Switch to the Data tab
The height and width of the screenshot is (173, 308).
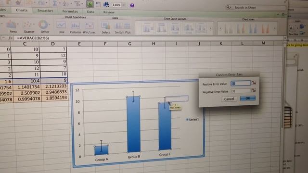click(x=90, y=12)
